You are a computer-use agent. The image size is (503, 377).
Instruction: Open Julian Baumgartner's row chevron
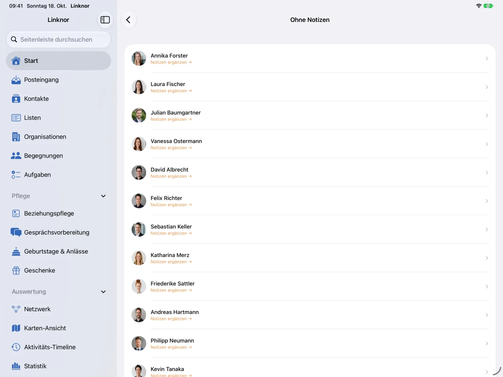tap(487, 116)
